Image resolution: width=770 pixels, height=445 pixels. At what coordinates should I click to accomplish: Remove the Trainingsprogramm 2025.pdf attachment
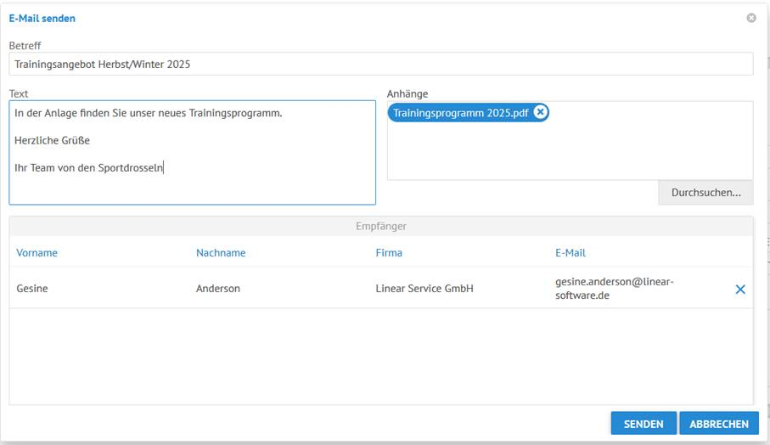pyautogui.click(x=541, y=113)
